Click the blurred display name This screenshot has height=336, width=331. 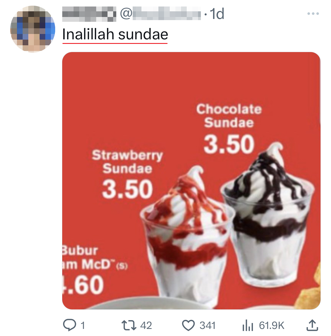click(89, 14)
